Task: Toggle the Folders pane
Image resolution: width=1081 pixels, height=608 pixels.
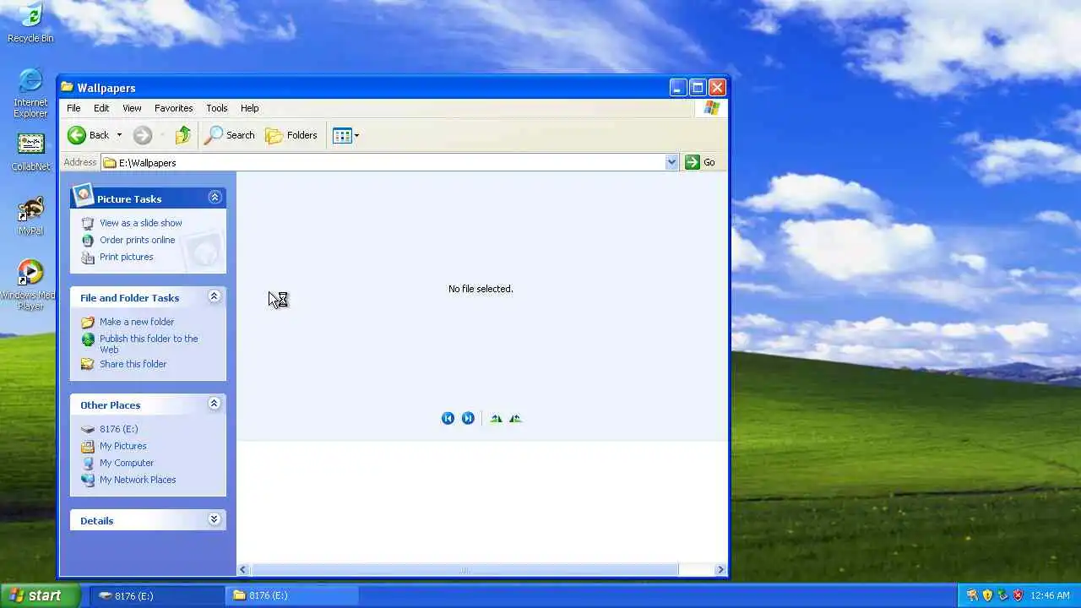Action: point(291,135)
